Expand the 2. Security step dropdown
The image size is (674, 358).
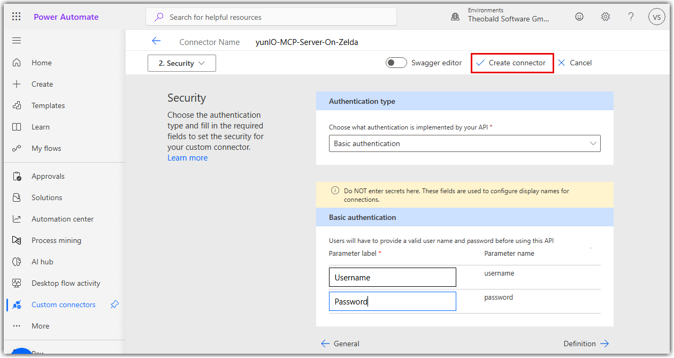click(x=182, y=63)
